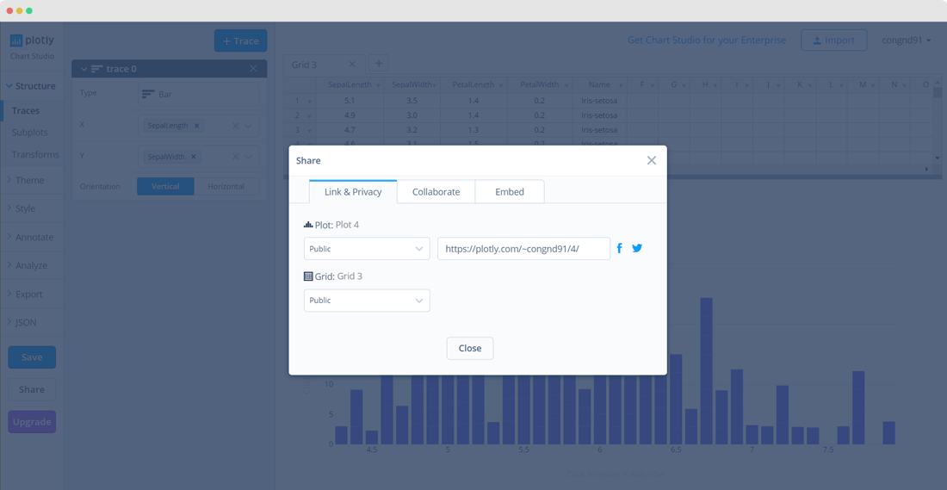Collapse the trace 0 panel
947x490 pixels.
[83, 69]
